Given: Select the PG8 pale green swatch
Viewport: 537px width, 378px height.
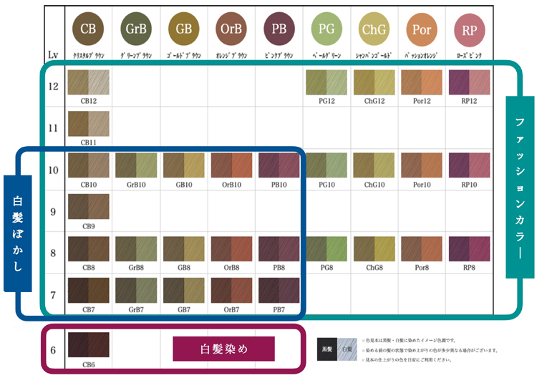Looking at the screenshot, I should tap(326, 248).
